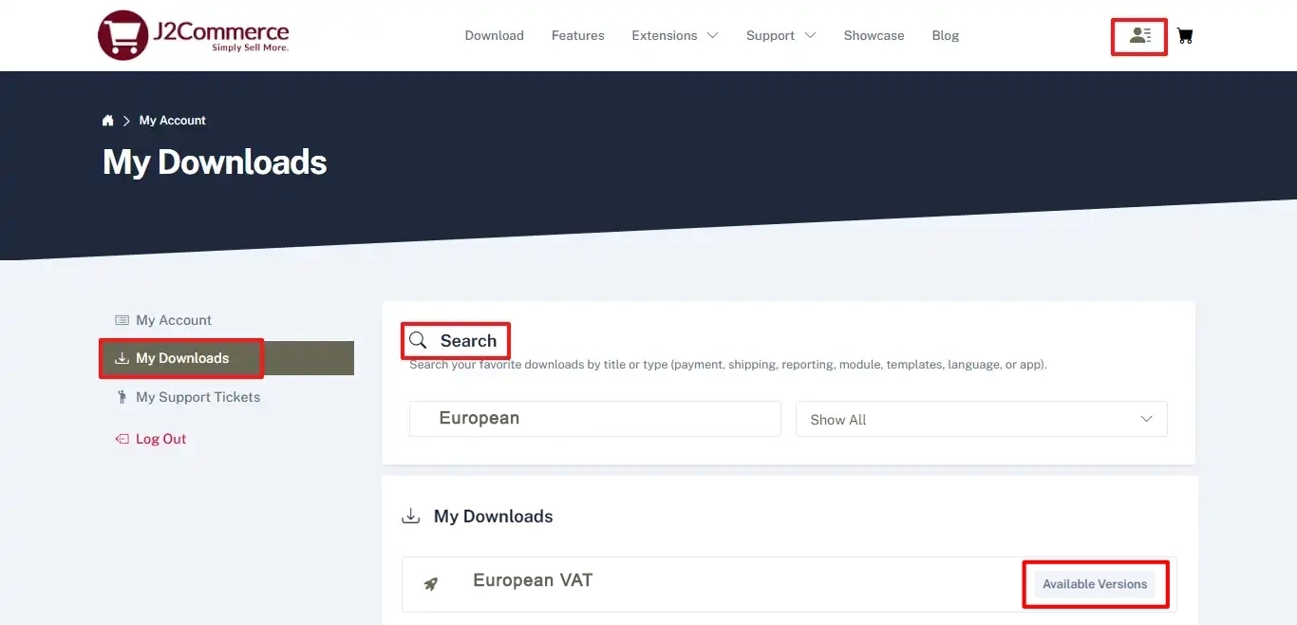Expand the Support menu chevron

(810, 36)
